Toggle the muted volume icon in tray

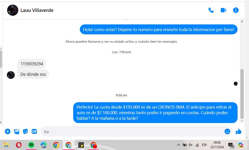coord(191,145)
